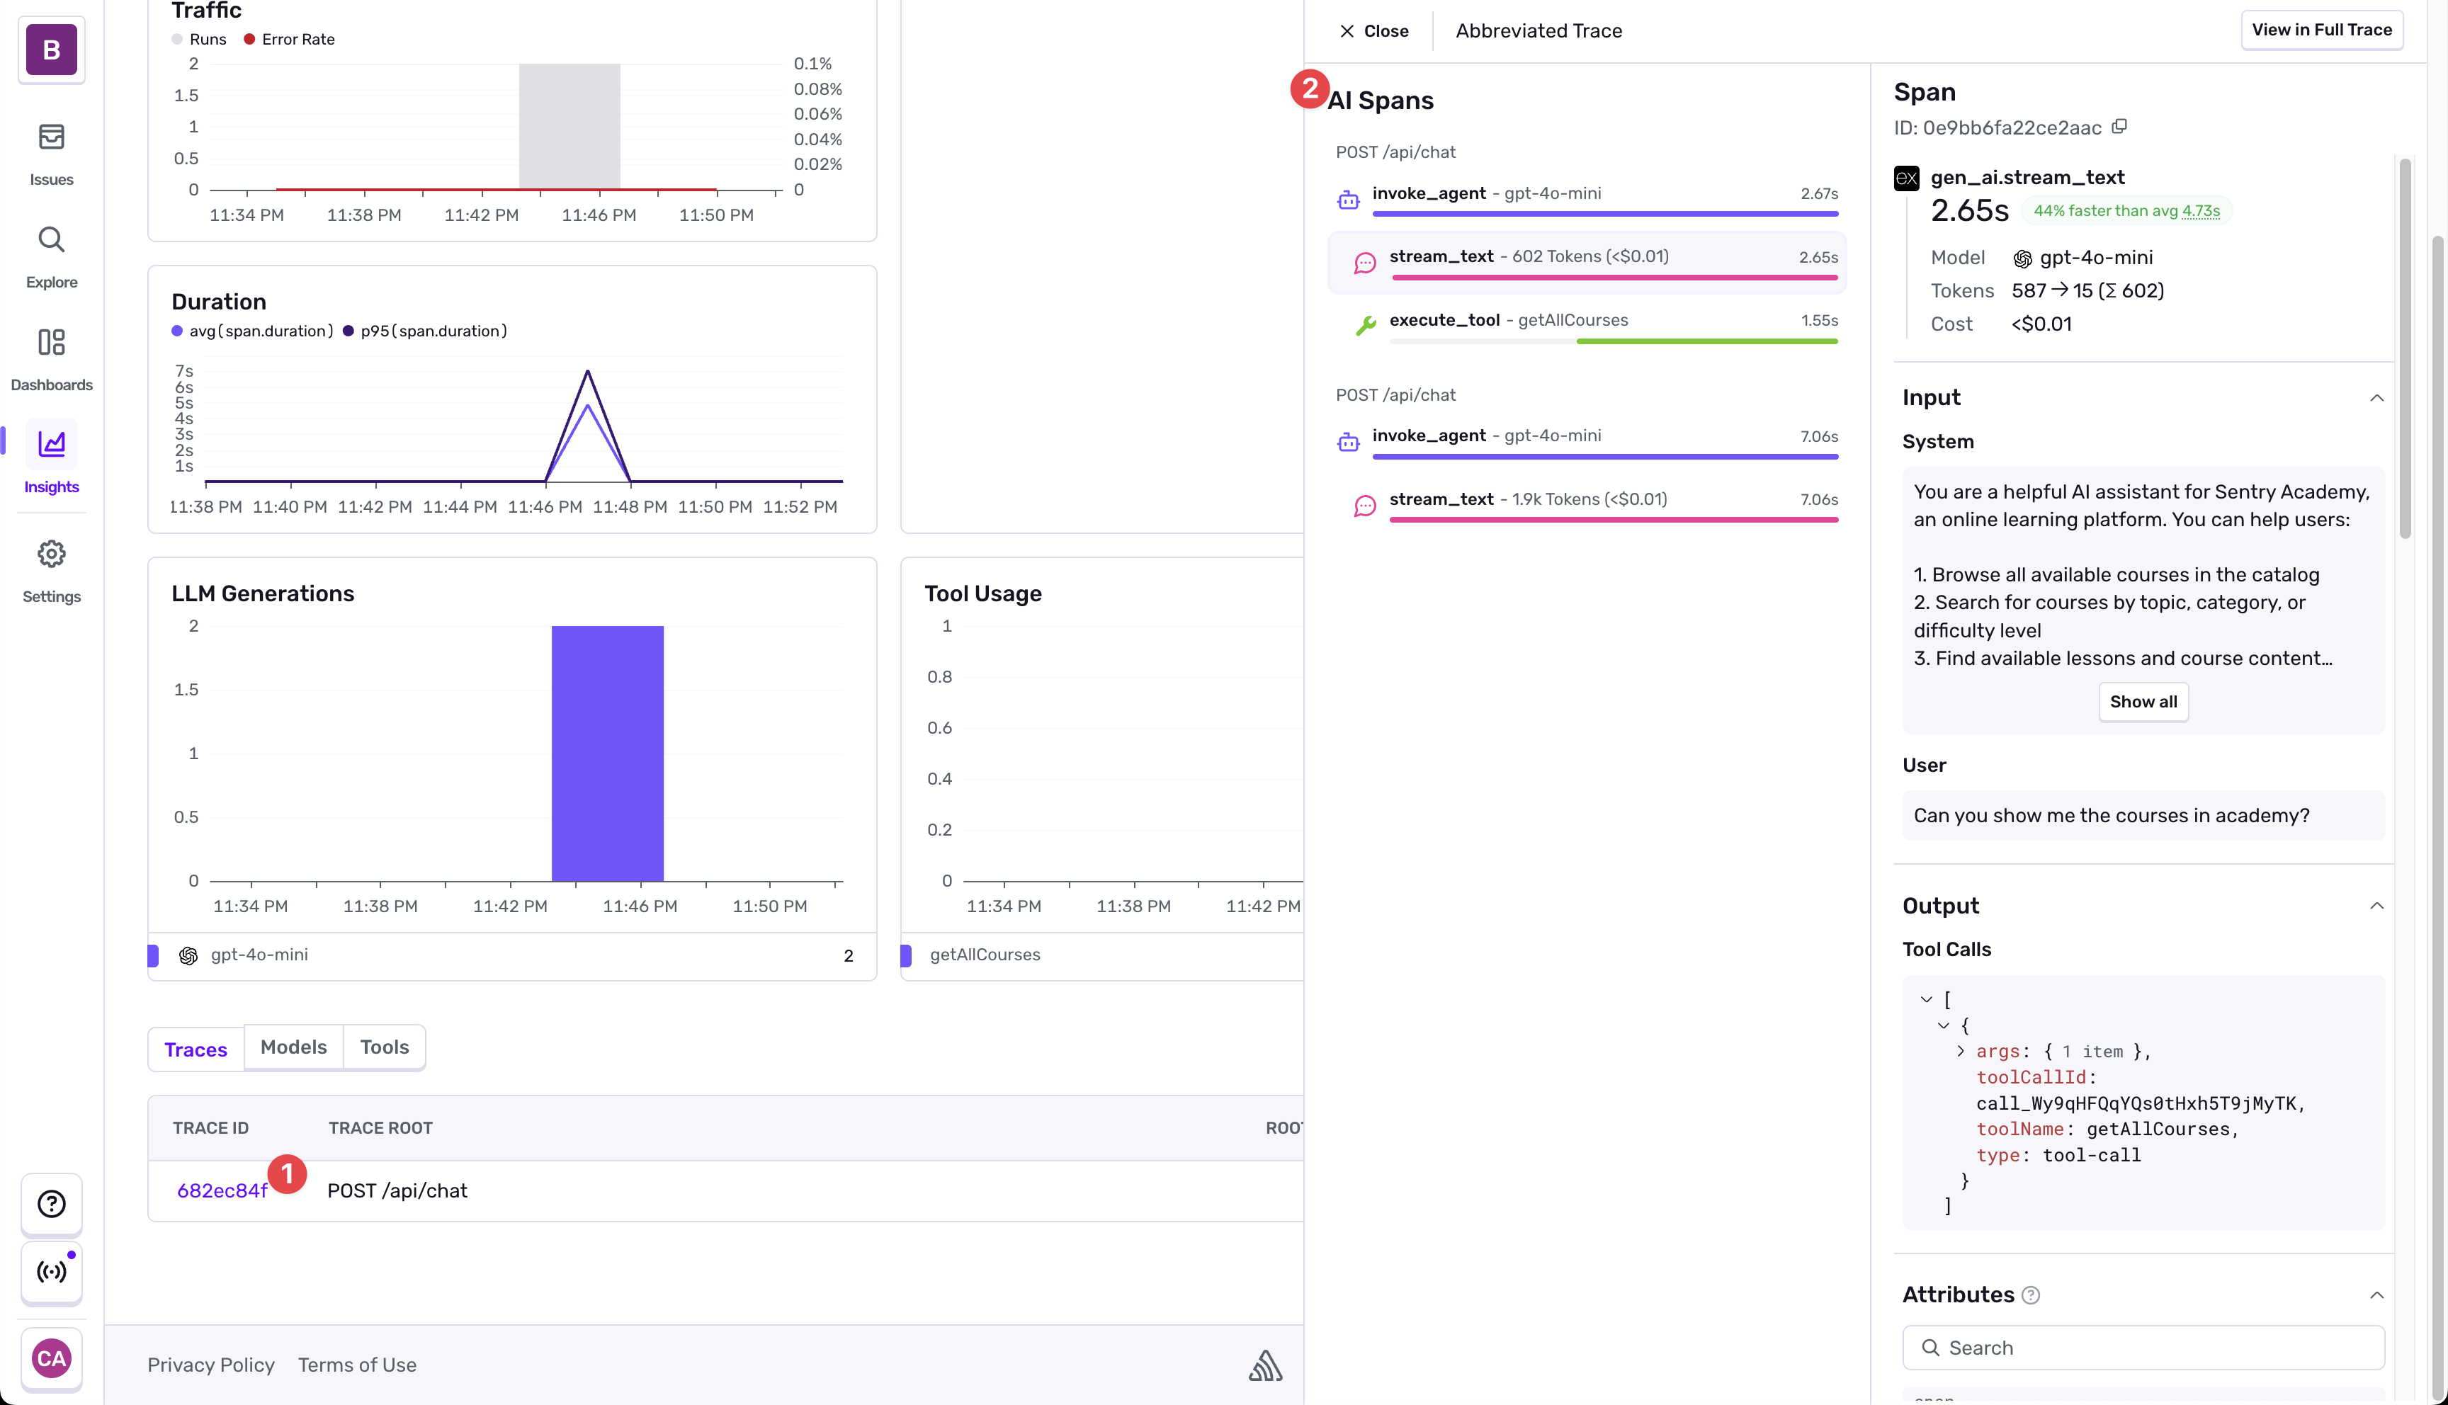Click the gpt-4o-mini purple legend swatch
Viewport: 2448px width, 1405px height.
[152, 955]
